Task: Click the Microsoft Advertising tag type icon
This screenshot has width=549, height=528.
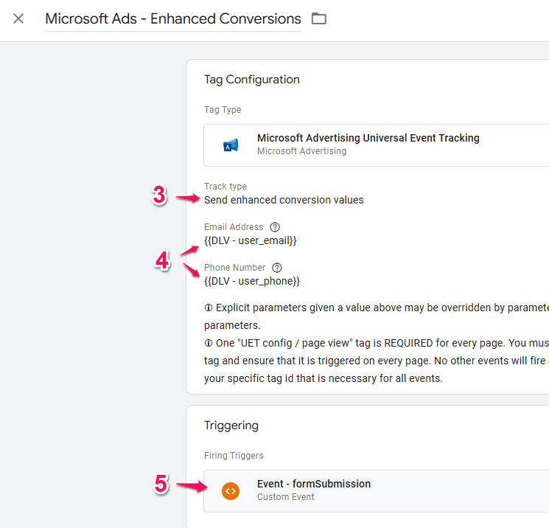Action: [x=231, y=145]
